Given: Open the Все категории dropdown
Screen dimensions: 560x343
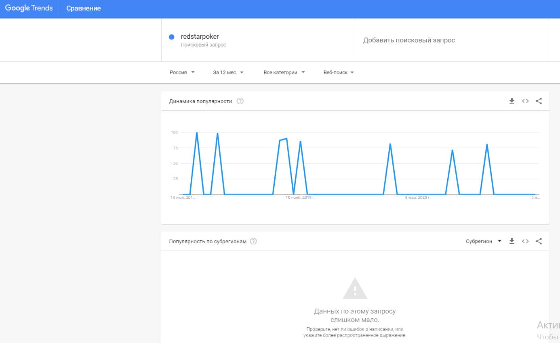Looking at the screenshot, I should coord(284,73).
